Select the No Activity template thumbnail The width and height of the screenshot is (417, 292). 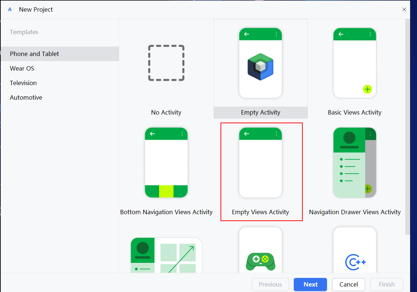(166, 63)
